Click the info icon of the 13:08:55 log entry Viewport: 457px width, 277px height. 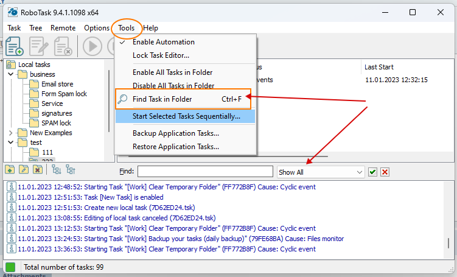(12, 218)
